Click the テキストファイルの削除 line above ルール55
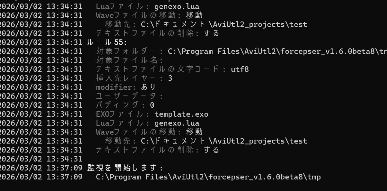This screenshot has width=387, height=191. point(157,33)
